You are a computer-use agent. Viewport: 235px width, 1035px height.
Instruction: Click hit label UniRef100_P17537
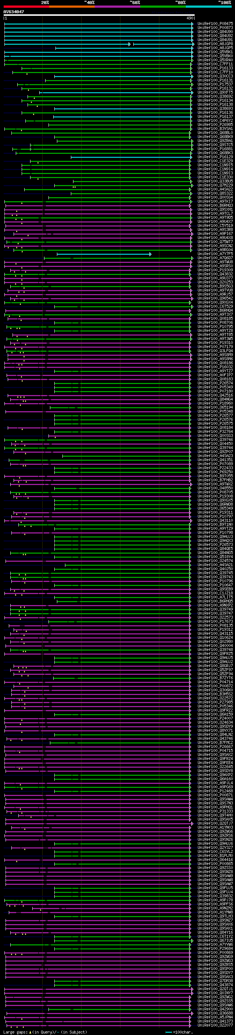coord(215,84)
